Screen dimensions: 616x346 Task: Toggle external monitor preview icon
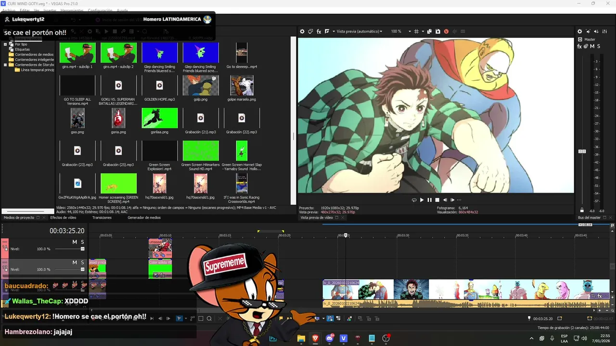[310, 31]
